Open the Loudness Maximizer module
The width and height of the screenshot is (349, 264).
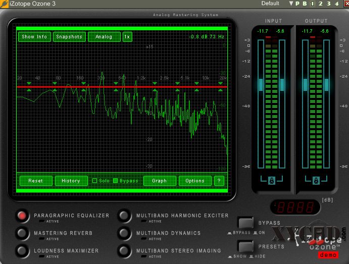pyautogui.click(x=22, y=251)
